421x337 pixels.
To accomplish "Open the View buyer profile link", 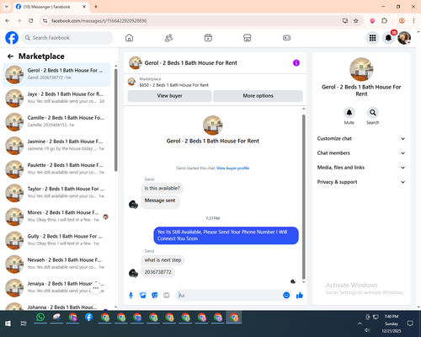I will 232,168.
